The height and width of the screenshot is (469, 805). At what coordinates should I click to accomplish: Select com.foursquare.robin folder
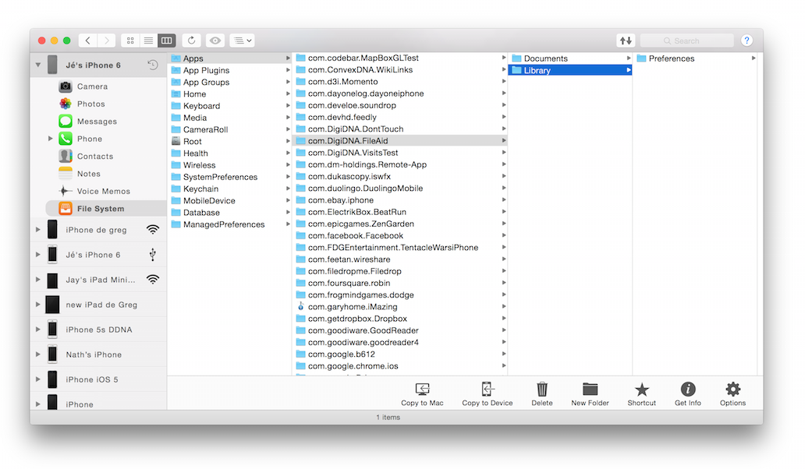400,283
